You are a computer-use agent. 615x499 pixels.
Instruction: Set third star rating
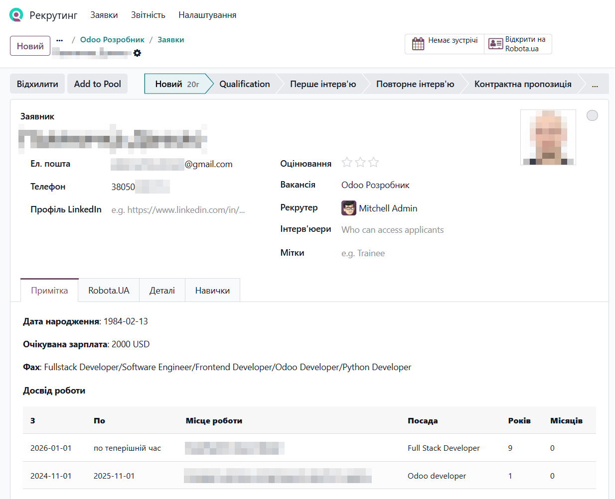click(374, 162)
